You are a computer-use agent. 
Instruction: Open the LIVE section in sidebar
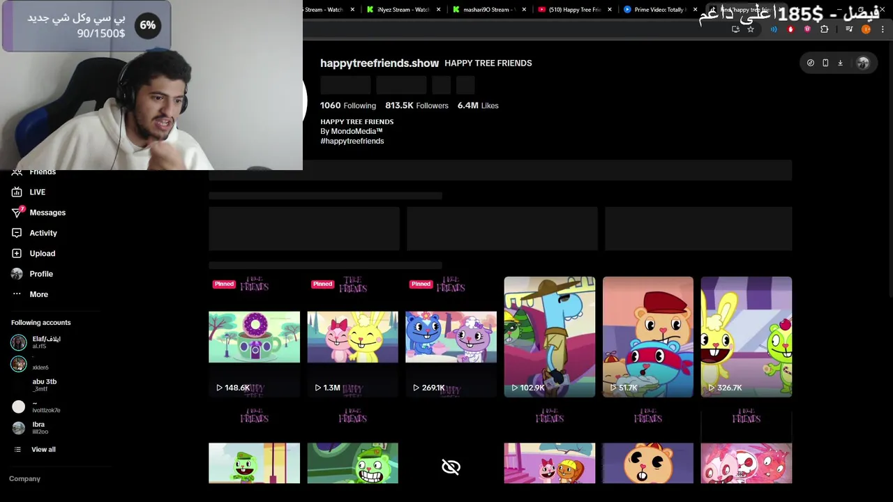tap(29, 192)
